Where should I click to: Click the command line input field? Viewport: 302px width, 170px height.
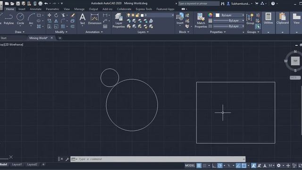[x=158, y=159]
